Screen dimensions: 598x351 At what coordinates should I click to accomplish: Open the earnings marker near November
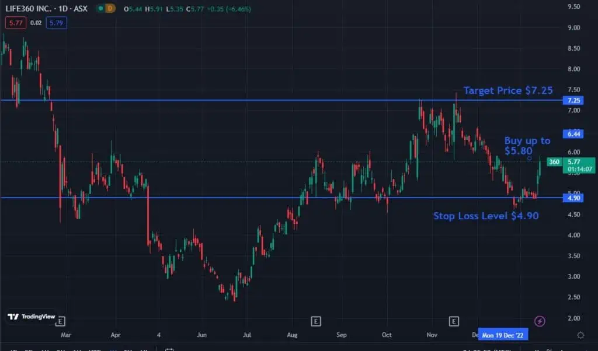[453, 321]
